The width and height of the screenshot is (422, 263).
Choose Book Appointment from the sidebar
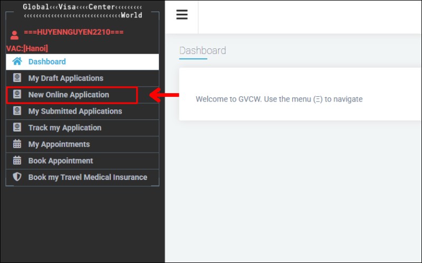(x=60, y=160)
